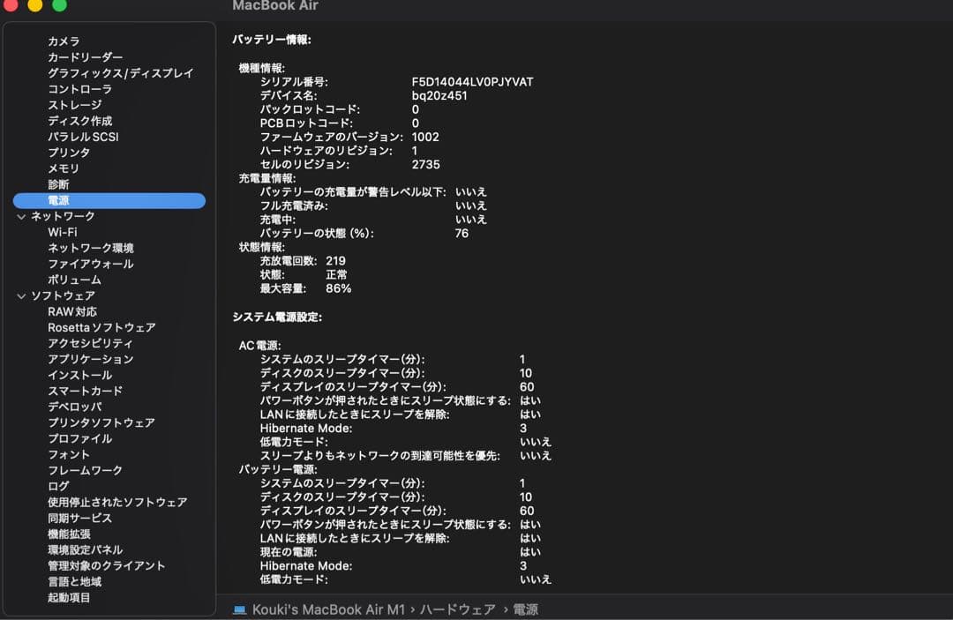This screenshot has height=620, width=953.
Task: Select ログ in the sidebar
Action: pyautogui.click(x=58, y=486)
